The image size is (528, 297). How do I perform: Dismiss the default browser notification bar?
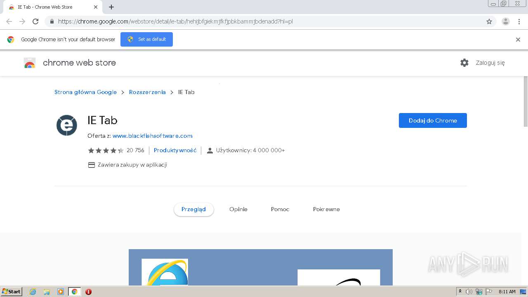[x=518, y=40]
